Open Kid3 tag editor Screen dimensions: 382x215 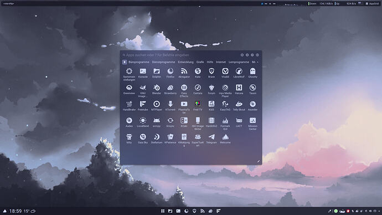point(211,106)
